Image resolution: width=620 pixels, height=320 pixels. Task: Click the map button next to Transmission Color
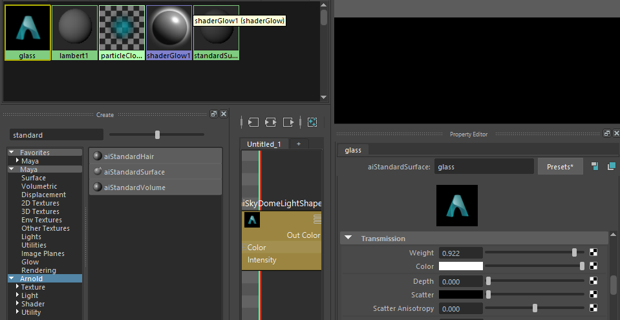click(x=593, y=266)
